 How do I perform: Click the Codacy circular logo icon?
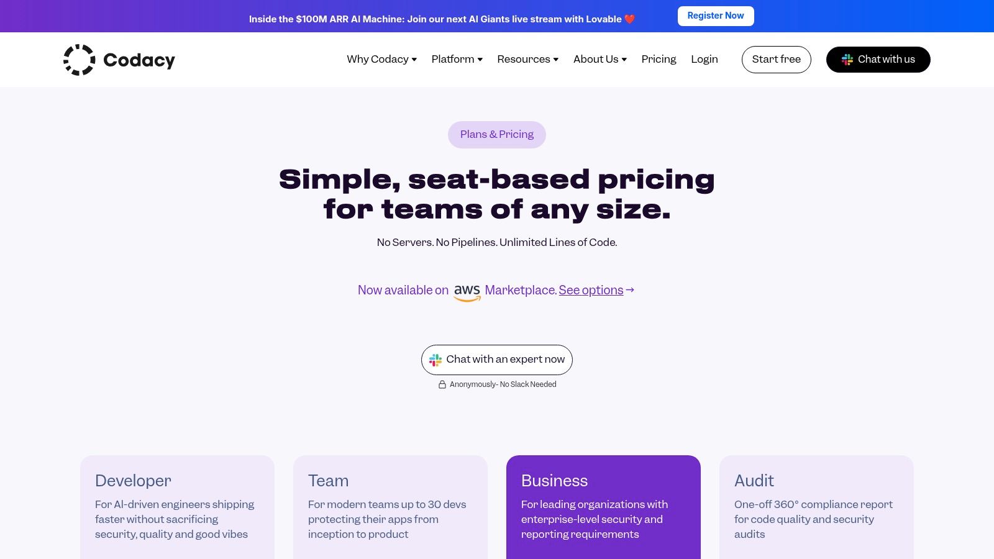click(x=80, y=60)
